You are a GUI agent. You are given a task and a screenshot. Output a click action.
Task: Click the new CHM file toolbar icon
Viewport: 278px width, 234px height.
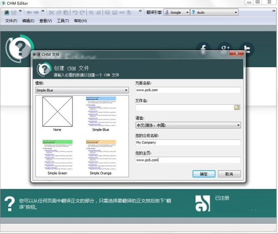(x=7, y=12)
